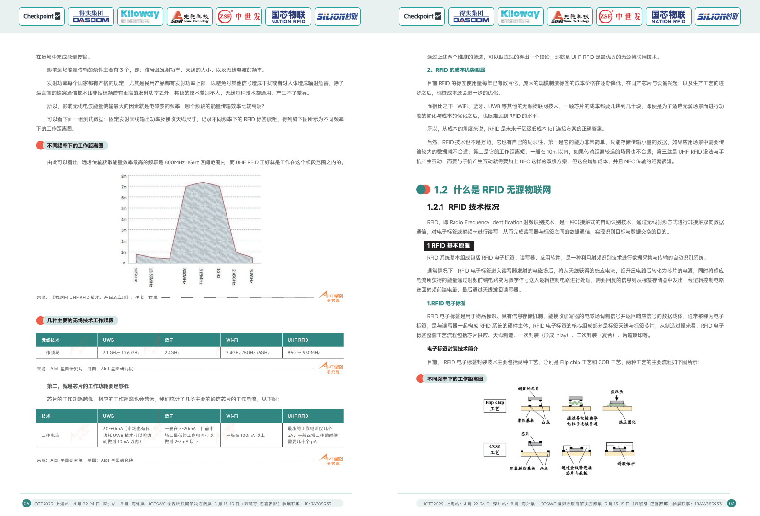
Task: Click the 'Wi-Fi' header in the 工作频段 table
Action: (251, 340)
